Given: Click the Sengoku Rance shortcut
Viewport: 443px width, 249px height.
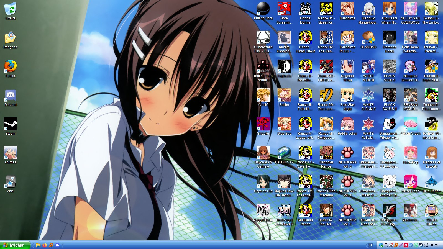Looking at the screenshot, I should tap(326, 154).
